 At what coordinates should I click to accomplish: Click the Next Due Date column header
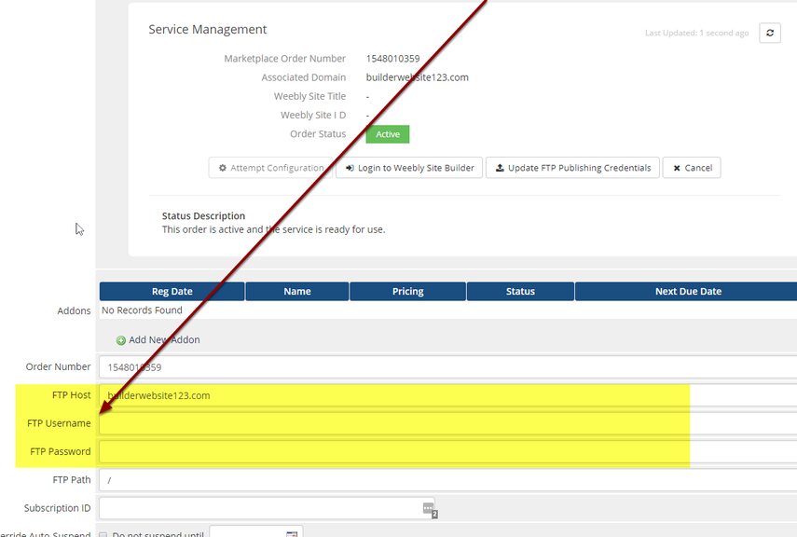pyautogui.click(x=688, y=292)
